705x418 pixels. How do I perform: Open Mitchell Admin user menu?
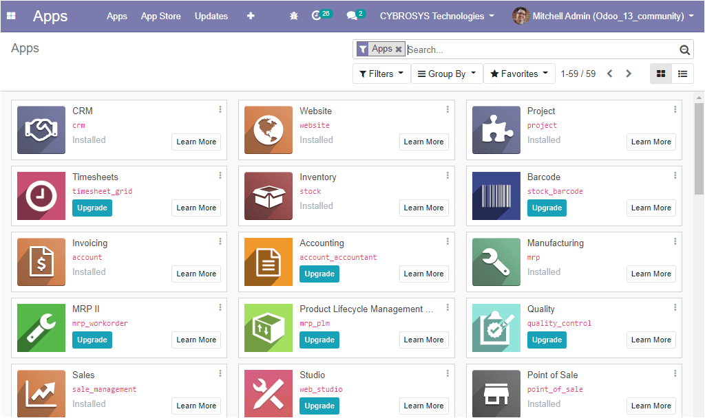[602, 16]
